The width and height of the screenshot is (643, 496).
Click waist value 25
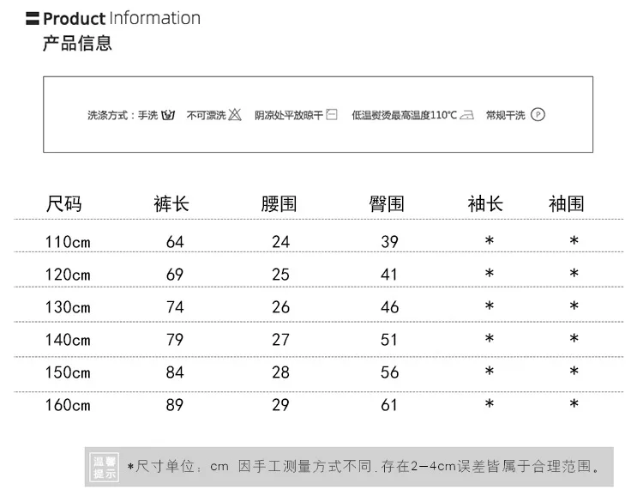pyautogui.click(x=281, y=275)
